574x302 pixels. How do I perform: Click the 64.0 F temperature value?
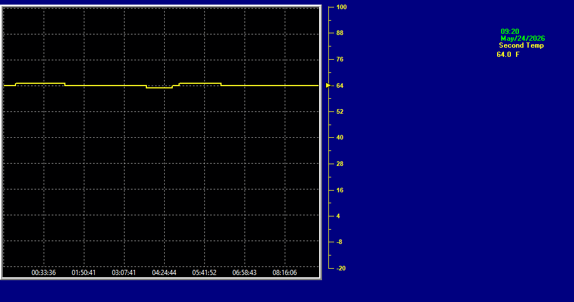tap(508, 55)
